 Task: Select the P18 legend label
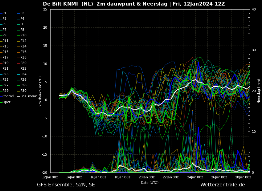click(22, 57)
